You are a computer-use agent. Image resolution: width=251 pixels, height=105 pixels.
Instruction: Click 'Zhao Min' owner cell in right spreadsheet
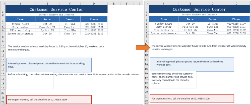[213, 30]
